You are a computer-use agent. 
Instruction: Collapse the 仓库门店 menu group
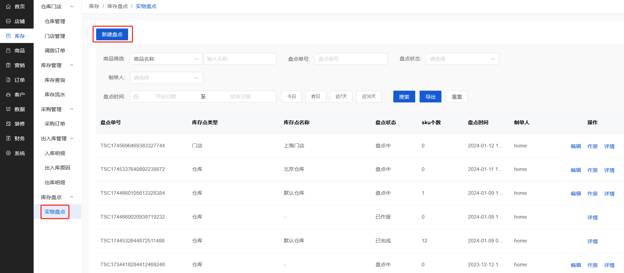pos(72,6)
